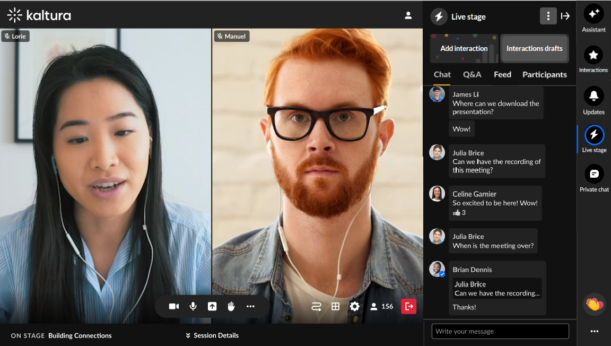Switch to the Chat tab
This screenshot has width=611, height=346.
point(442,74)
